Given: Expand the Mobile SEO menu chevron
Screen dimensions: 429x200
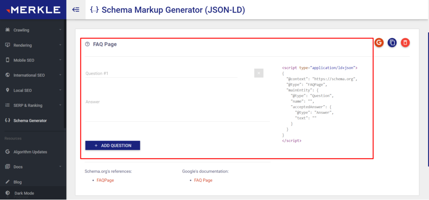Looking at the screenshot, I should (x=60, y=60).
